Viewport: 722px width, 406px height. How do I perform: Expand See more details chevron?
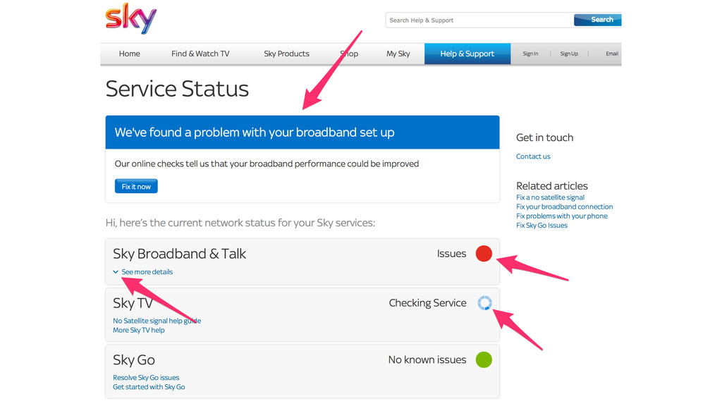[x=116, y=272]
